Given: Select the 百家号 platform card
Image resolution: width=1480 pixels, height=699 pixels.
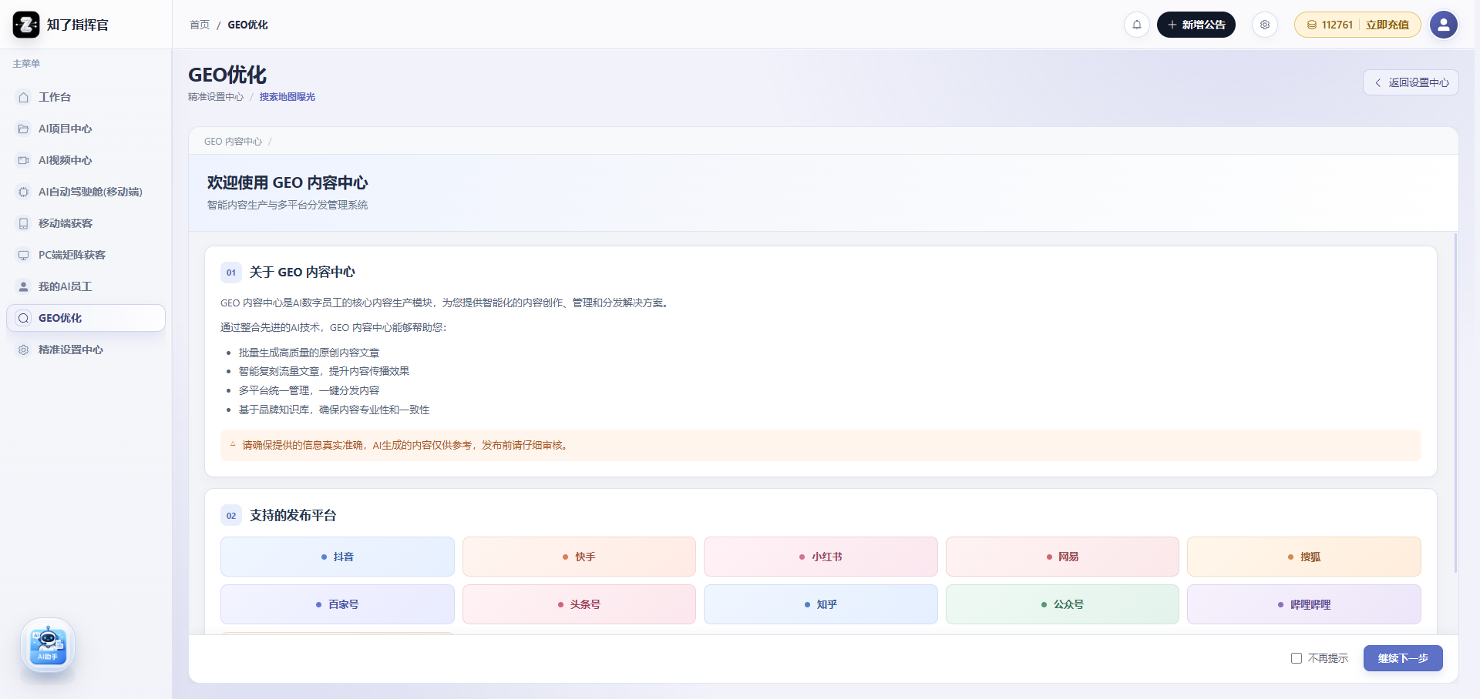Looking at the screenshot, I should [x=338, y=604].
